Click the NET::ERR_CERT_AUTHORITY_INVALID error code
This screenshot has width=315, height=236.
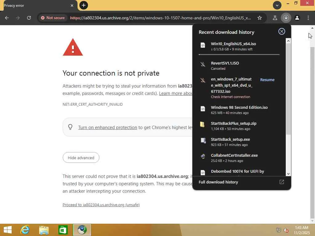[93, 104]
